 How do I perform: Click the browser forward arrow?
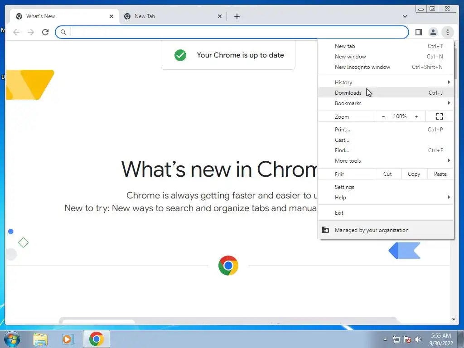pyautogui.click(x=31, y=32)
